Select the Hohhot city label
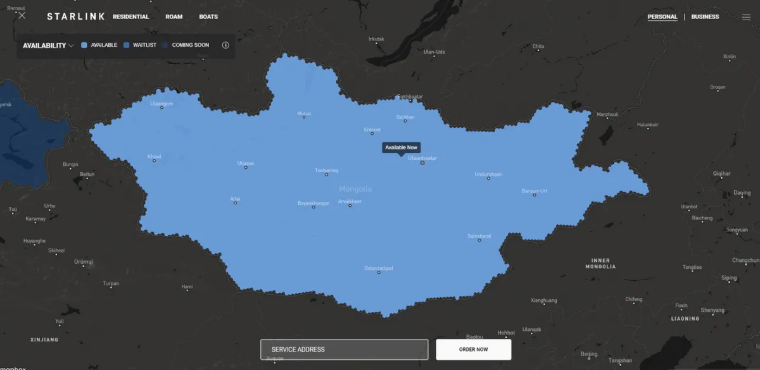The width and height of the screenshot is (760, 370). (x=506, y=333)
